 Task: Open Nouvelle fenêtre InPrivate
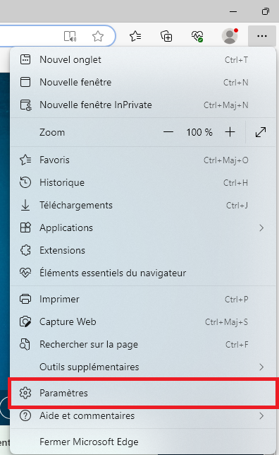(x=143, y=105)
